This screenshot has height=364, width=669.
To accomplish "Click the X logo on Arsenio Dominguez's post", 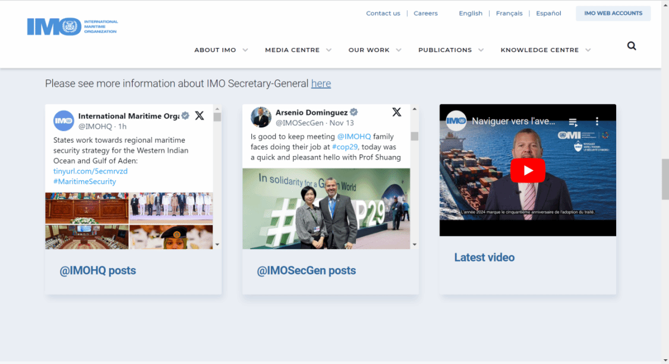I will 397,112.
